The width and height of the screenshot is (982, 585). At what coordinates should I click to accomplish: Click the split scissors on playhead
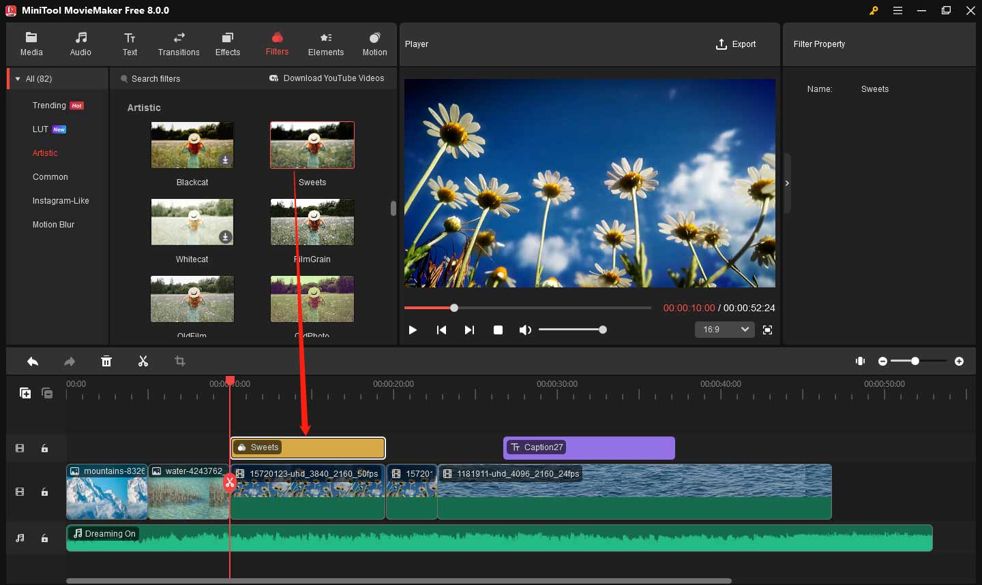(x=230, y=482)
